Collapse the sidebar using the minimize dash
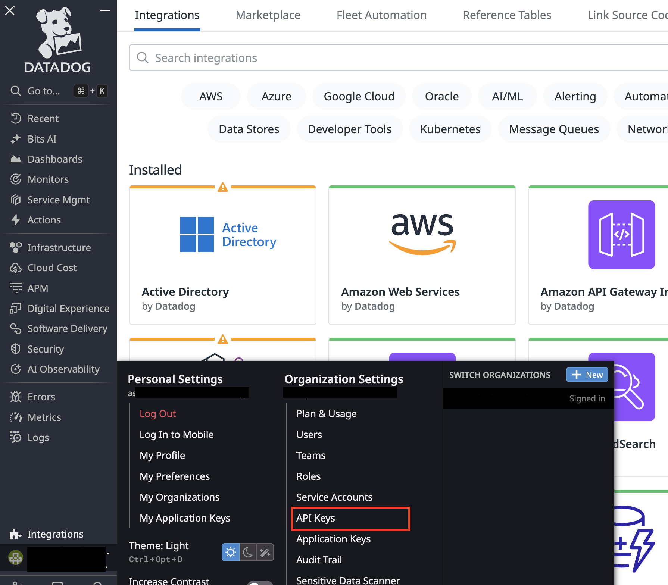668x585 pixels. 105,10
